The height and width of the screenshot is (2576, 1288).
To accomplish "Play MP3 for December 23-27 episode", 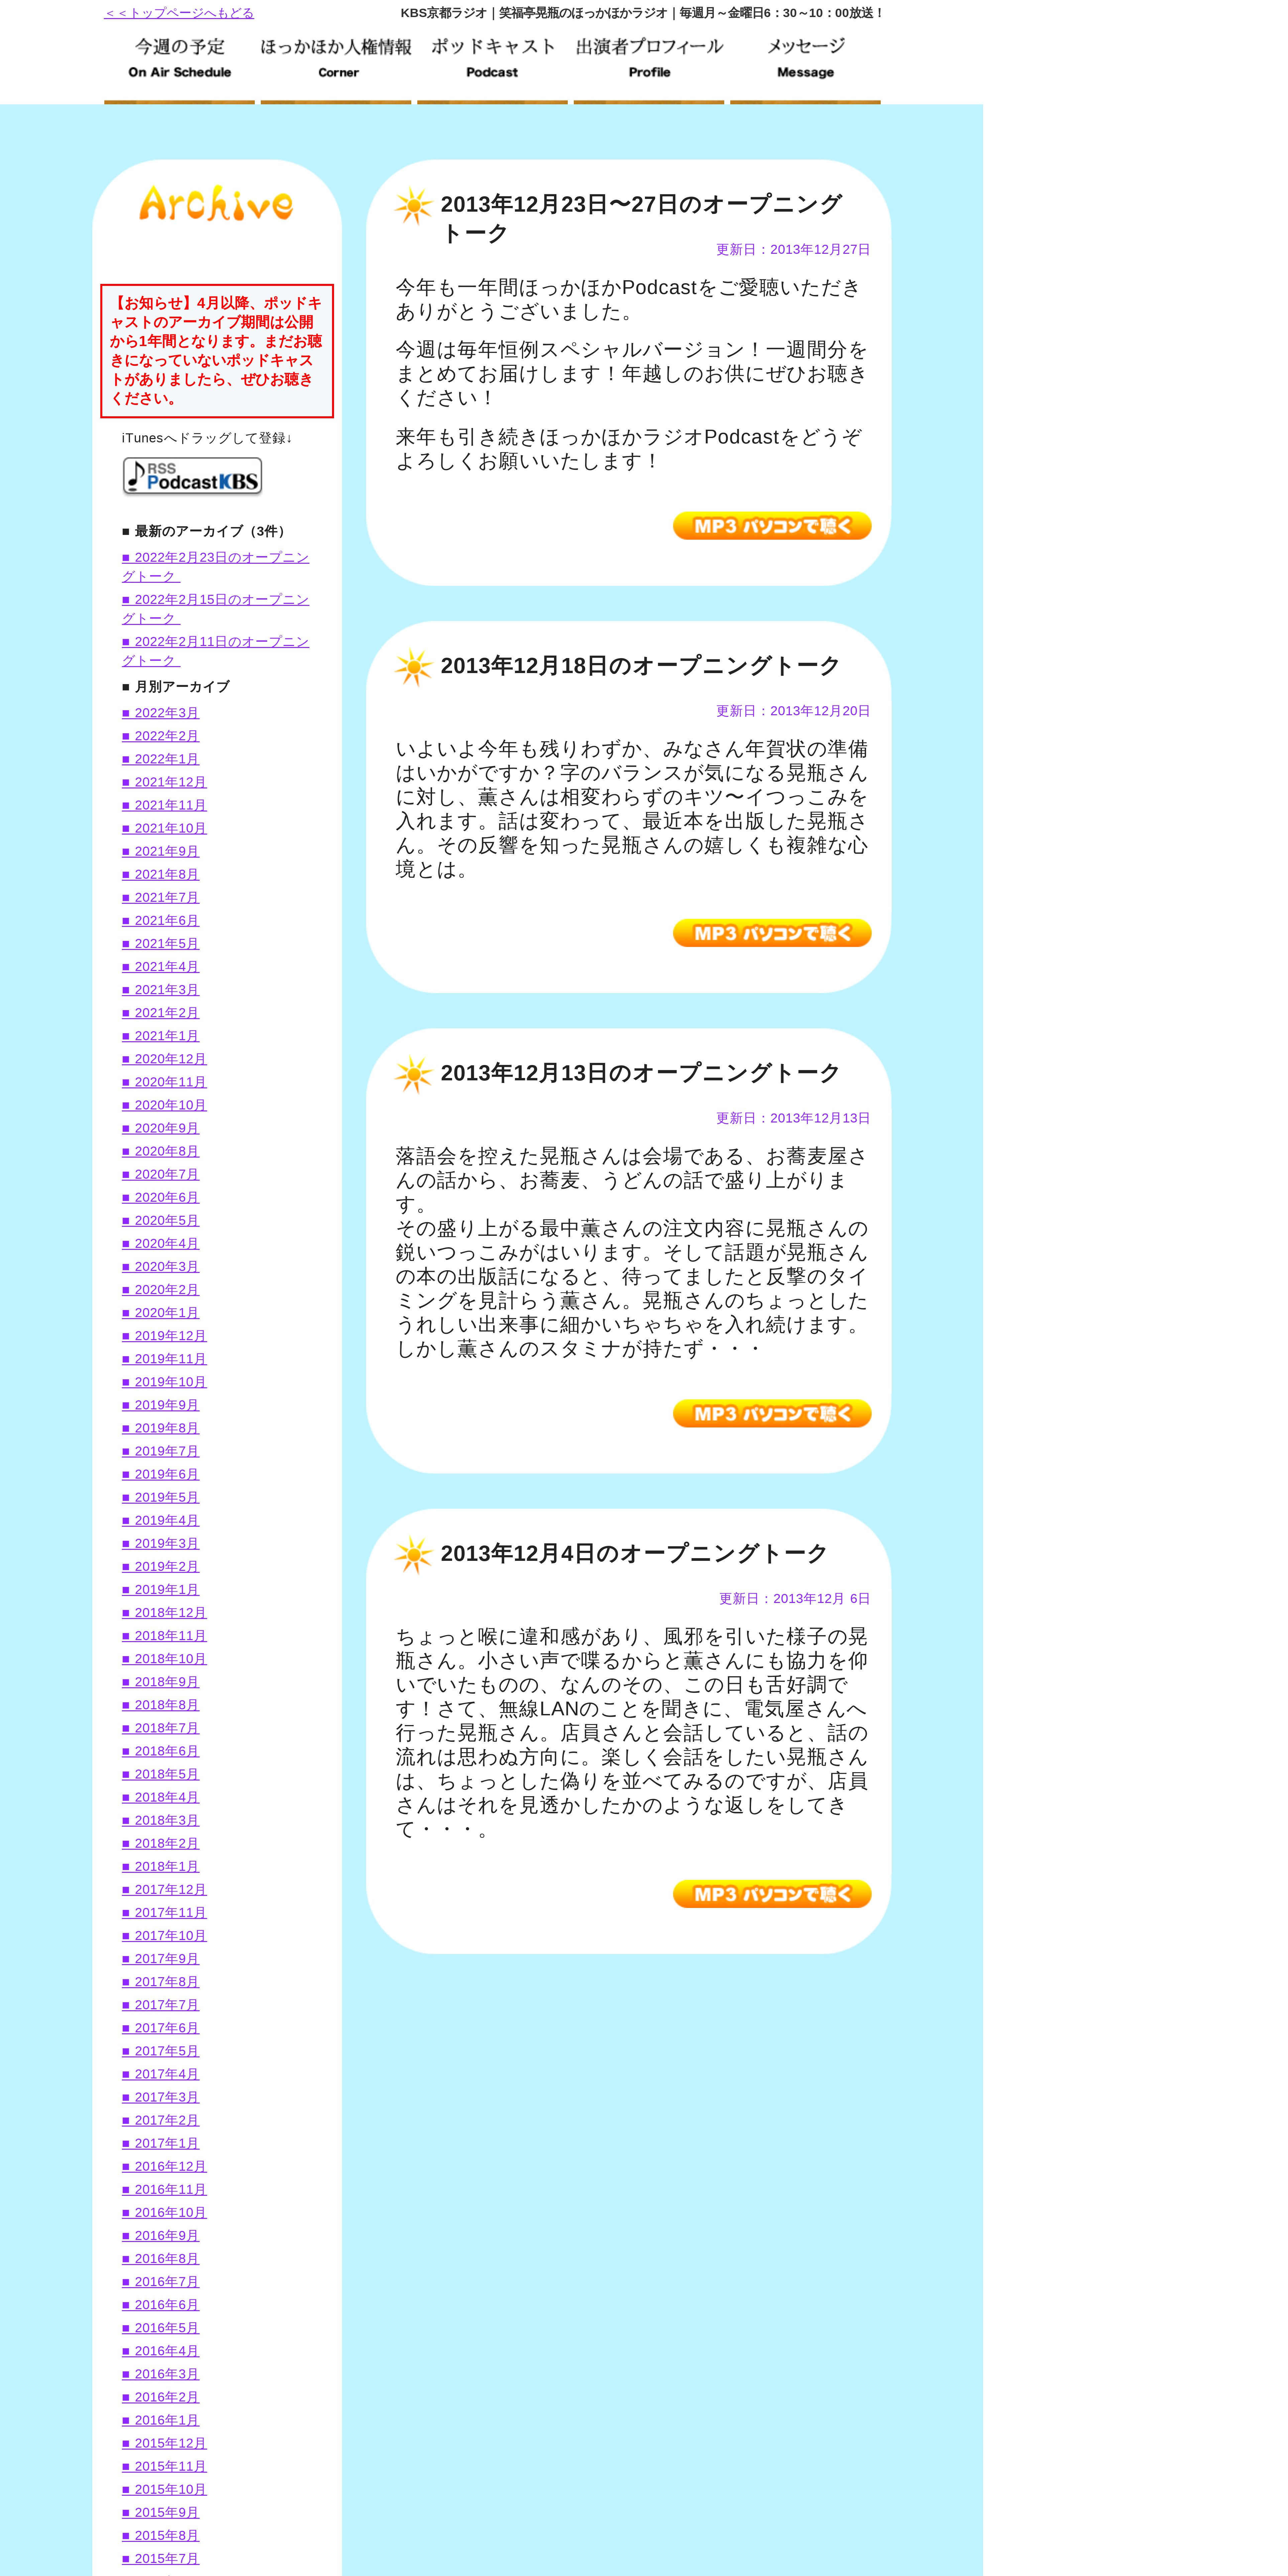I will click(x=772, y=526).
